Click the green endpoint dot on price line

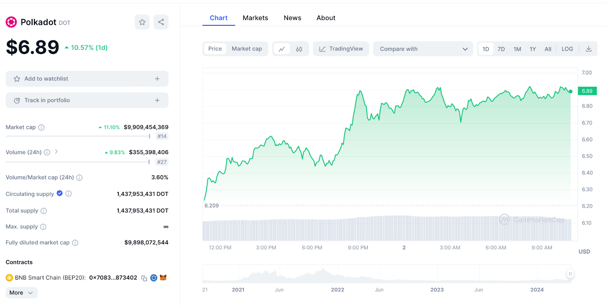571,91
